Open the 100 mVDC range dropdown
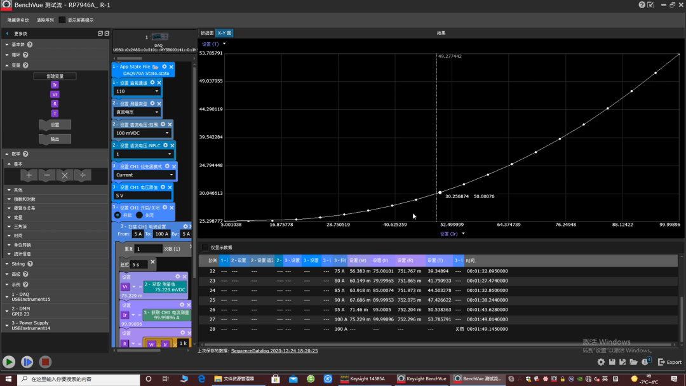Screen dimensions: 686x386 (142, 133)
